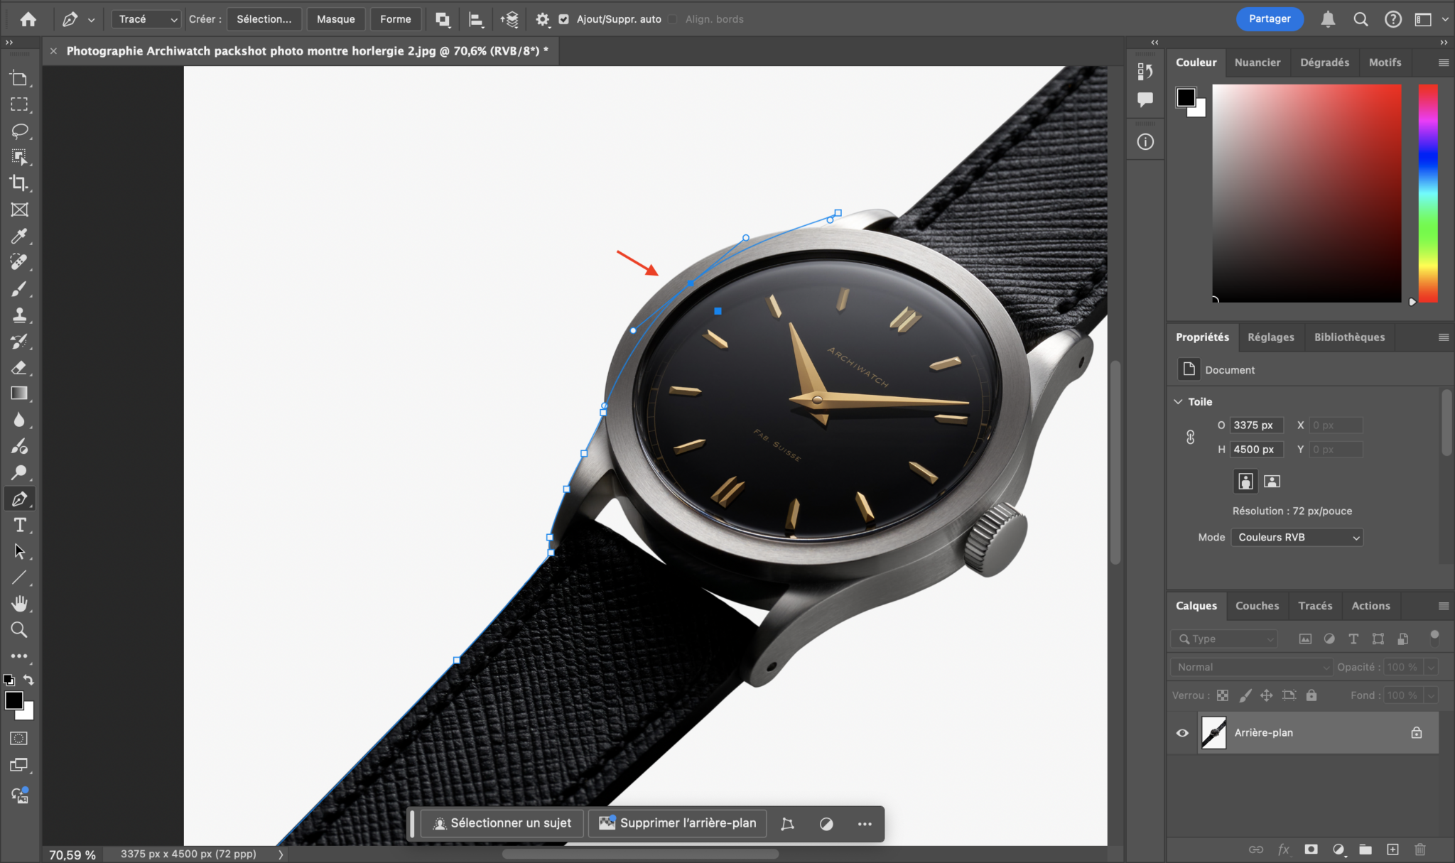The height and width of the screenshot is (863, 1455).
Task: Open the Tracés tab
Action: click(1315, 606)
